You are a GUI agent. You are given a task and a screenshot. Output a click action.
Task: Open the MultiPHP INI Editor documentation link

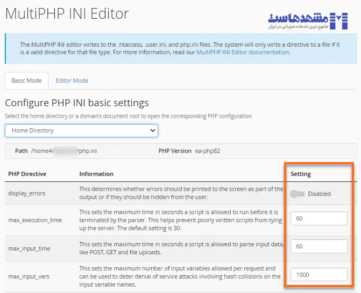coord(243,53)
